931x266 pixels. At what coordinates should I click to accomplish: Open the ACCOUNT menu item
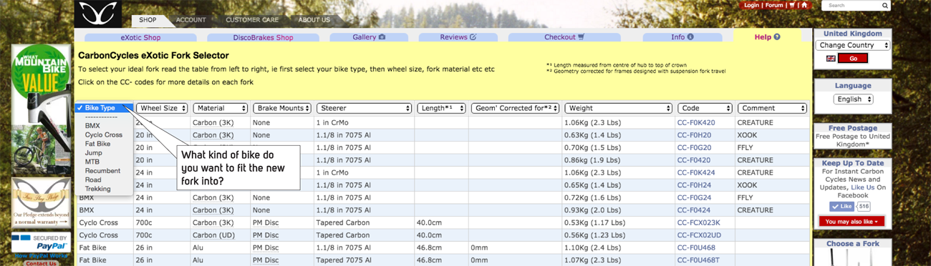click(x=191, y=20)
